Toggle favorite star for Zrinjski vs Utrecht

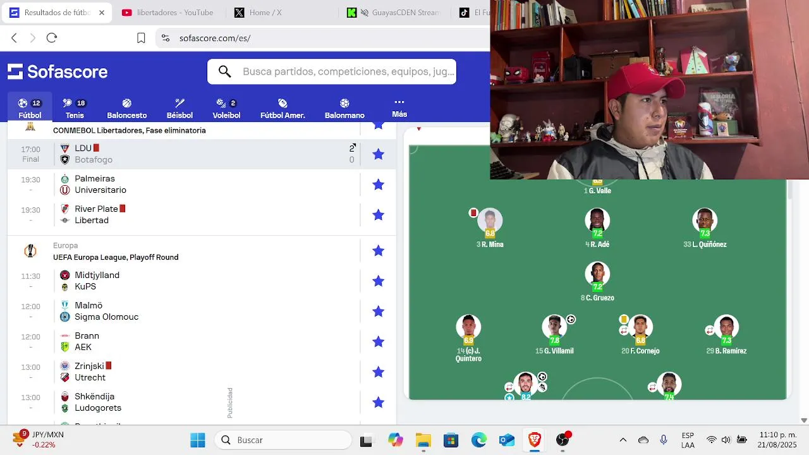pyautogui.click(x=379, y=372)
